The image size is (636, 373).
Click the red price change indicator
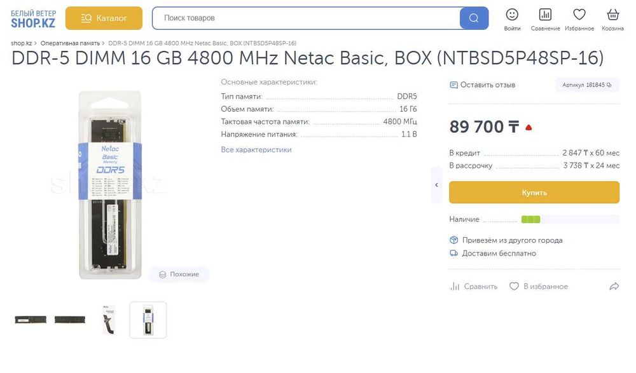pyautogui.click(x=529, y=128)
